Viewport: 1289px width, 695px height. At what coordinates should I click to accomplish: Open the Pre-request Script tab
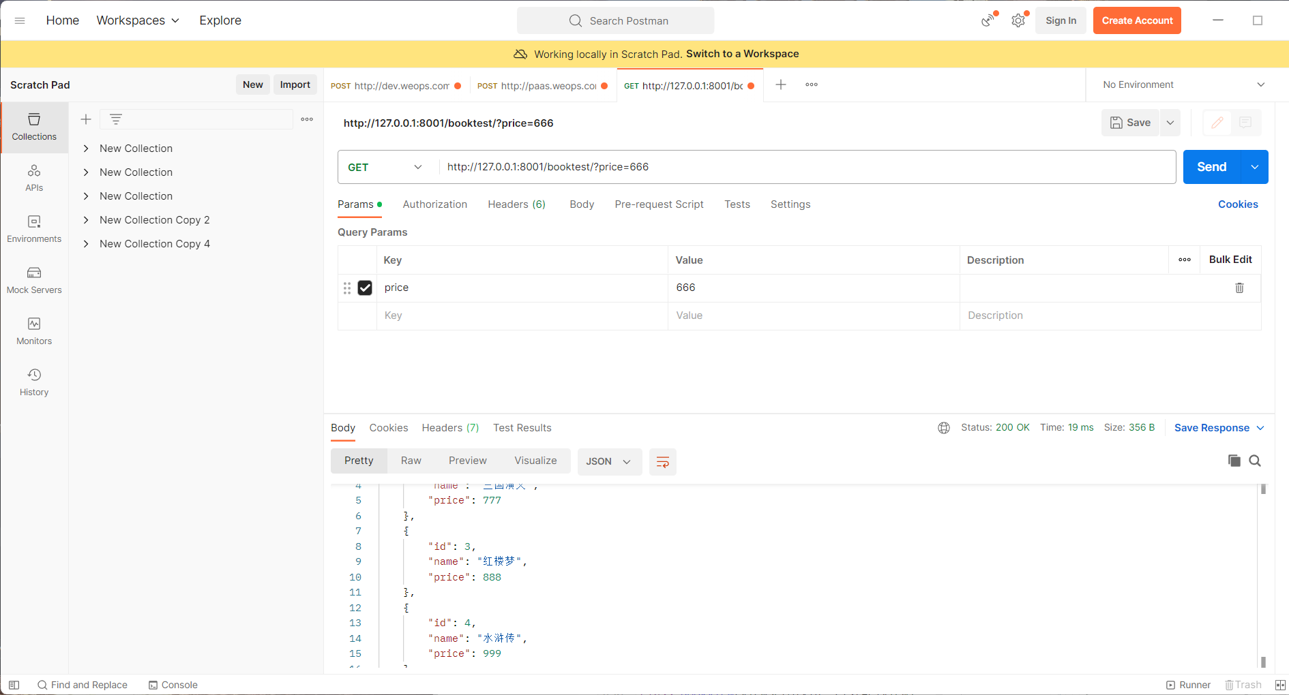coord(659,204)
